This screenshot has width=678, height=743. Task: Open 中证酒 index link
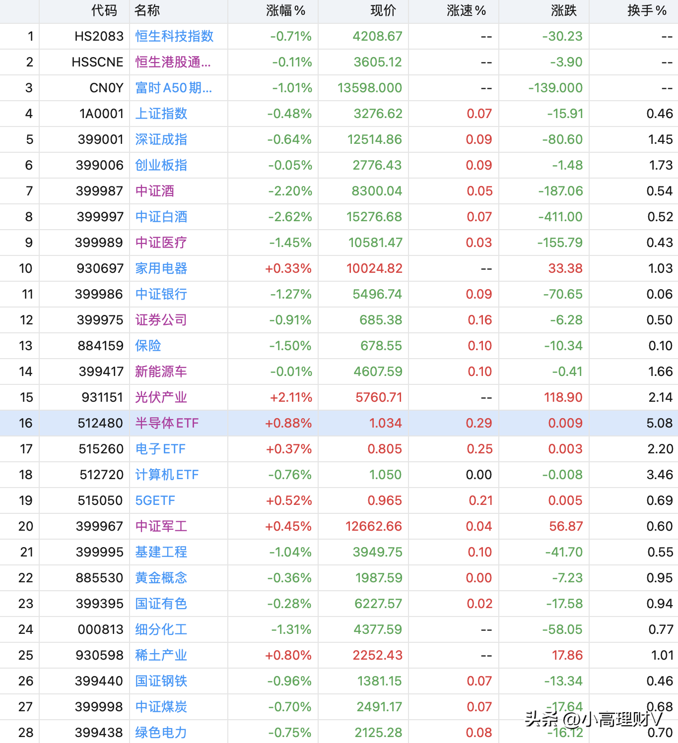[x=155, y=191]
